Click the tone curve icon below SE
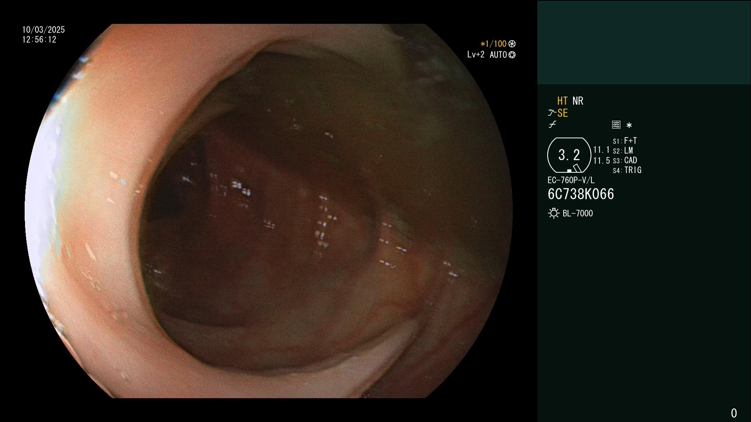Viewport: 751px width, 422px height. tap(552, 125)
